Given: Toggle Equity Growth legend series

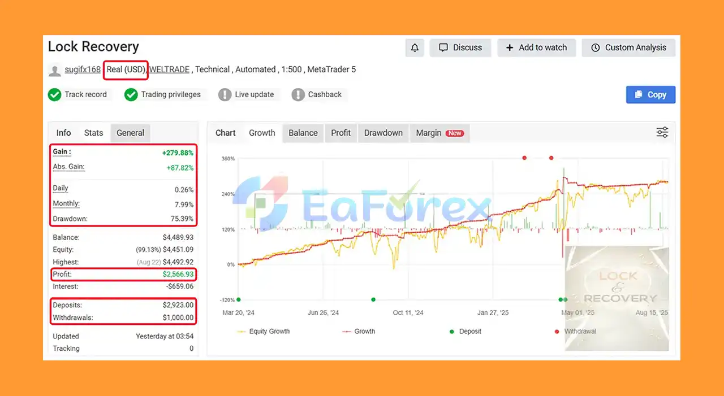Looking at the screenshot, I should click(263, 332).
